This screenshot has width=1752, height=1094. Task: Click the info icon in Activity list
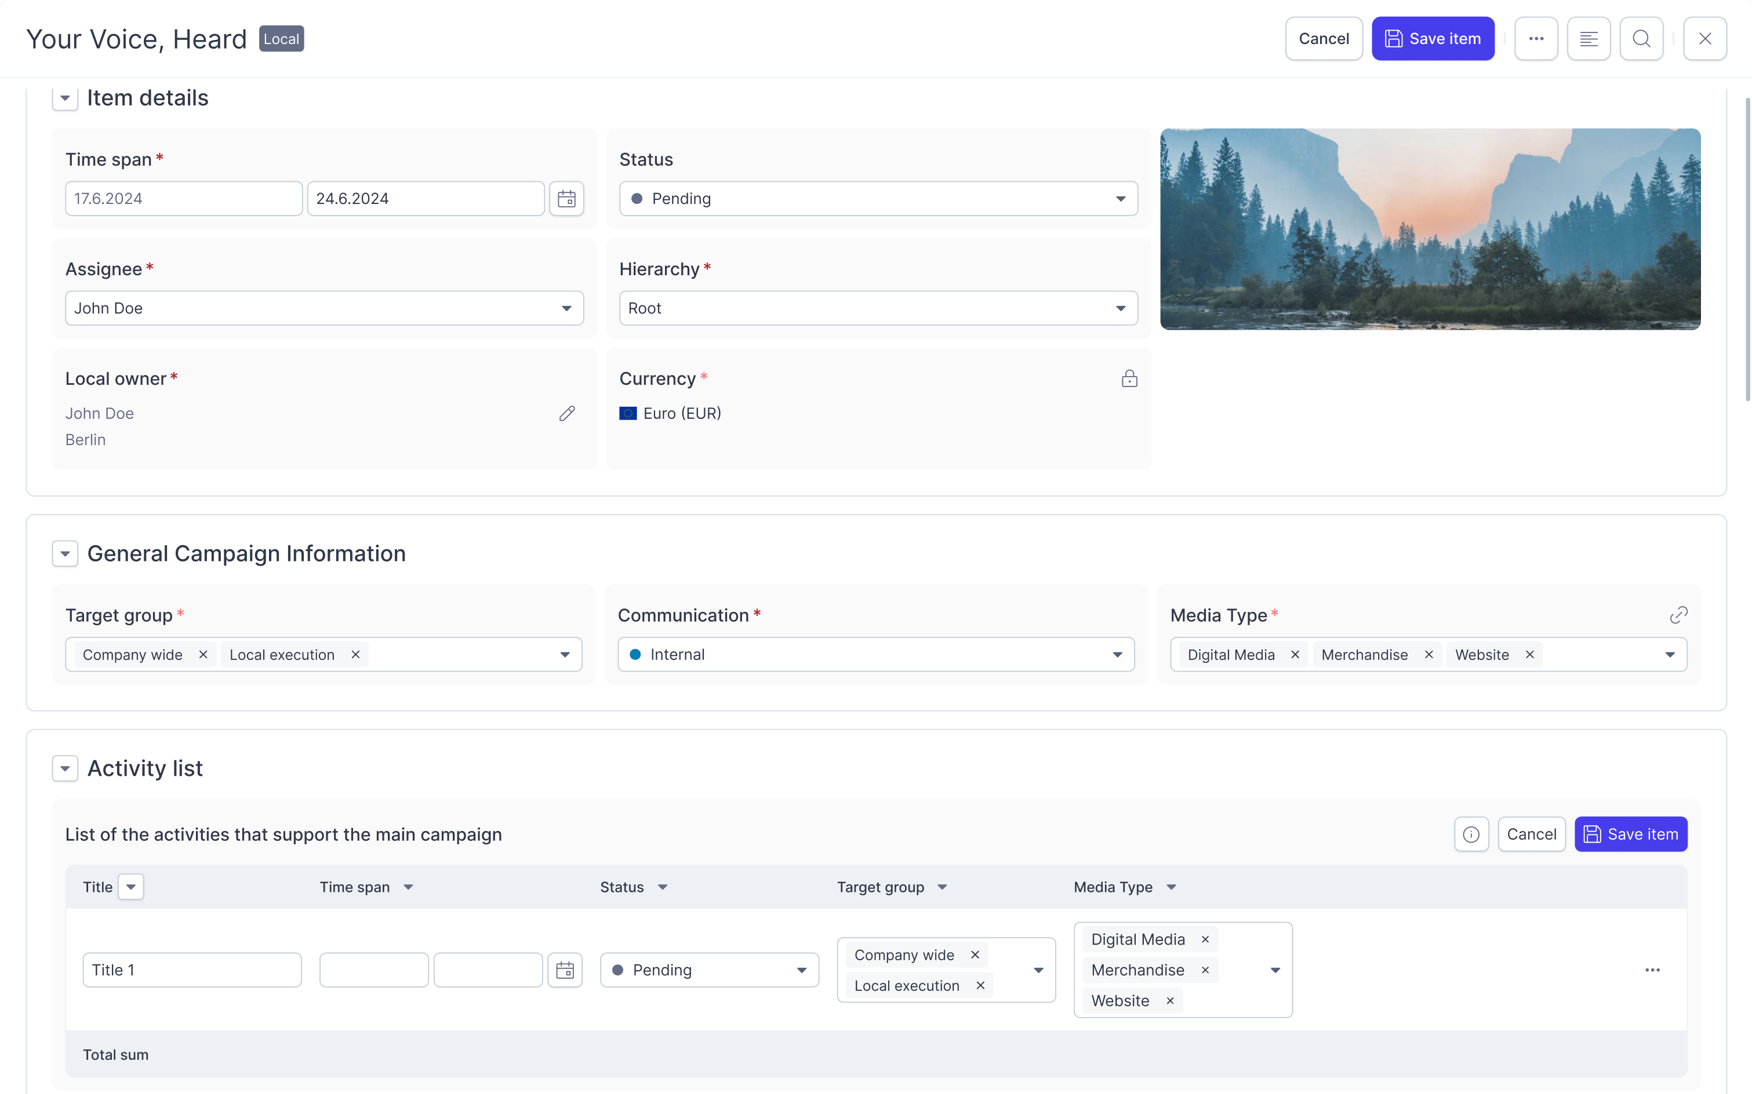[1471, 834]
